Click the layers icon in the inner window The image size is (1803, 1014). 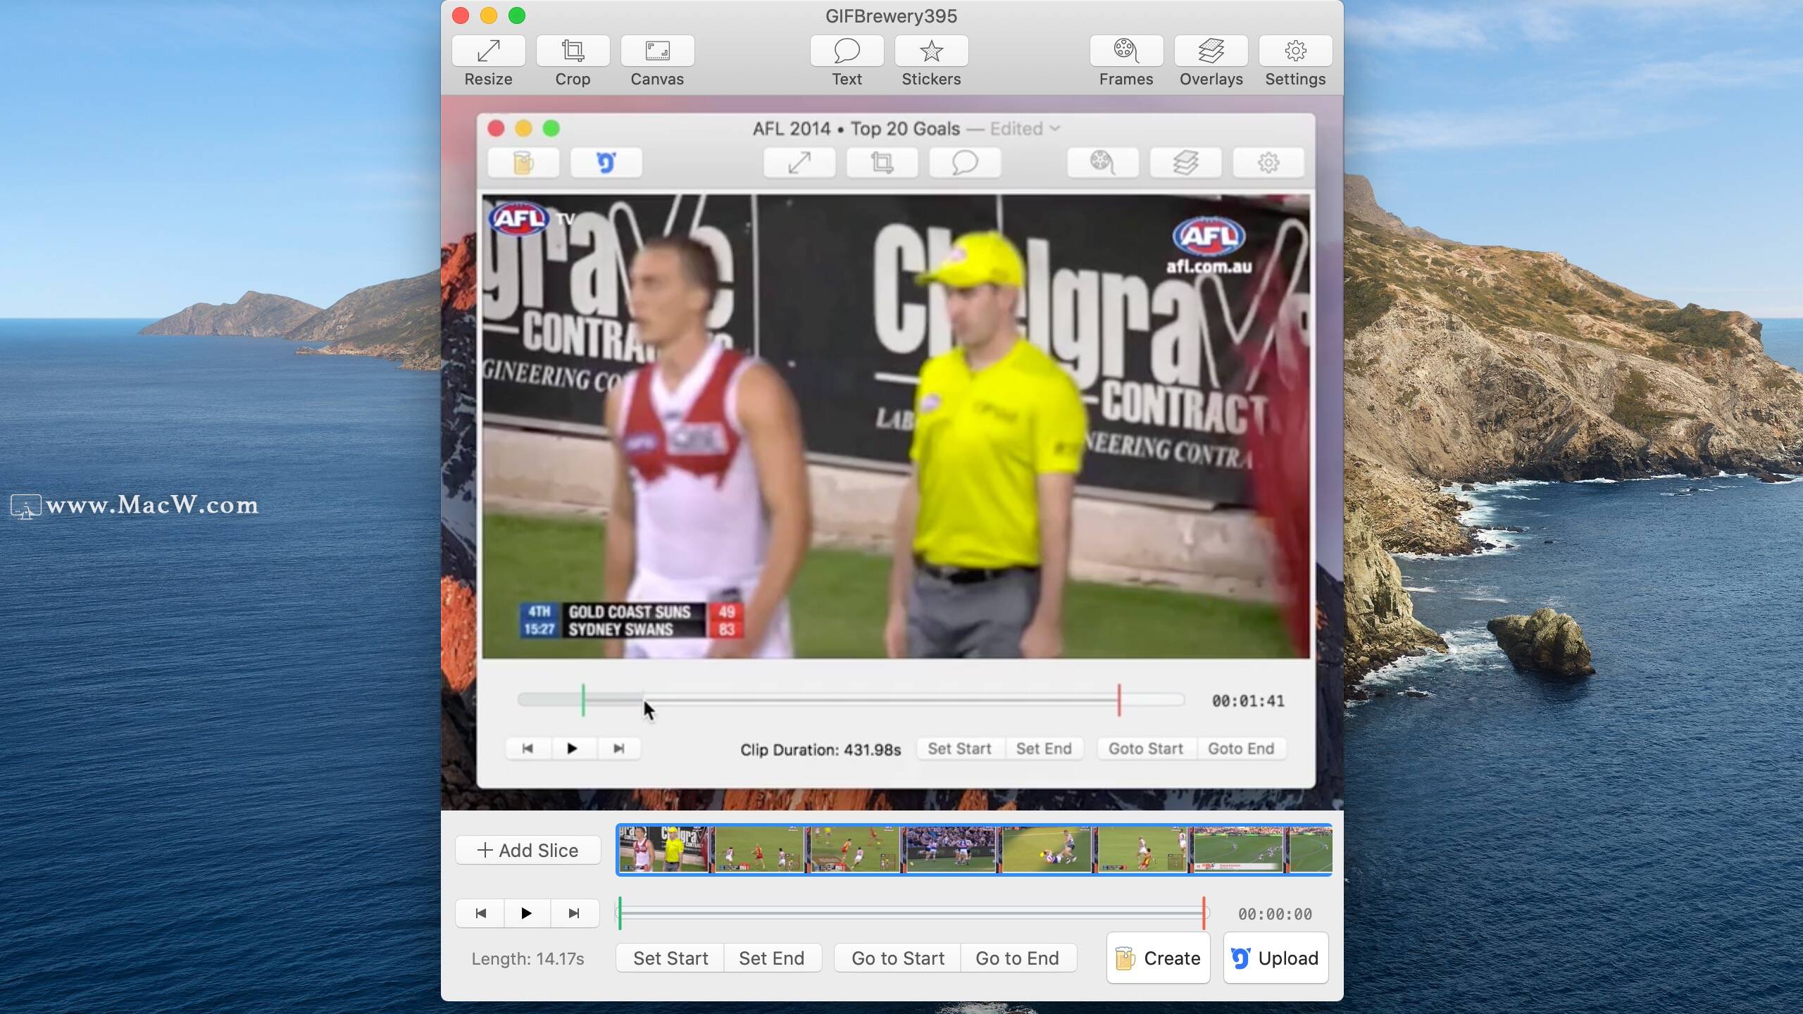click(1185, 163)
